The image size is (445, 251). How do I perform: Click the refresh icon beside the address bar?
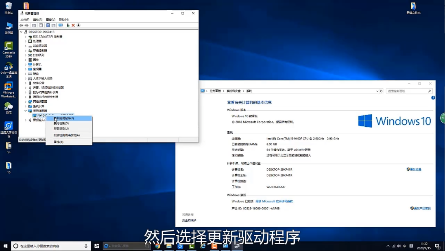[x=381, y=91]
